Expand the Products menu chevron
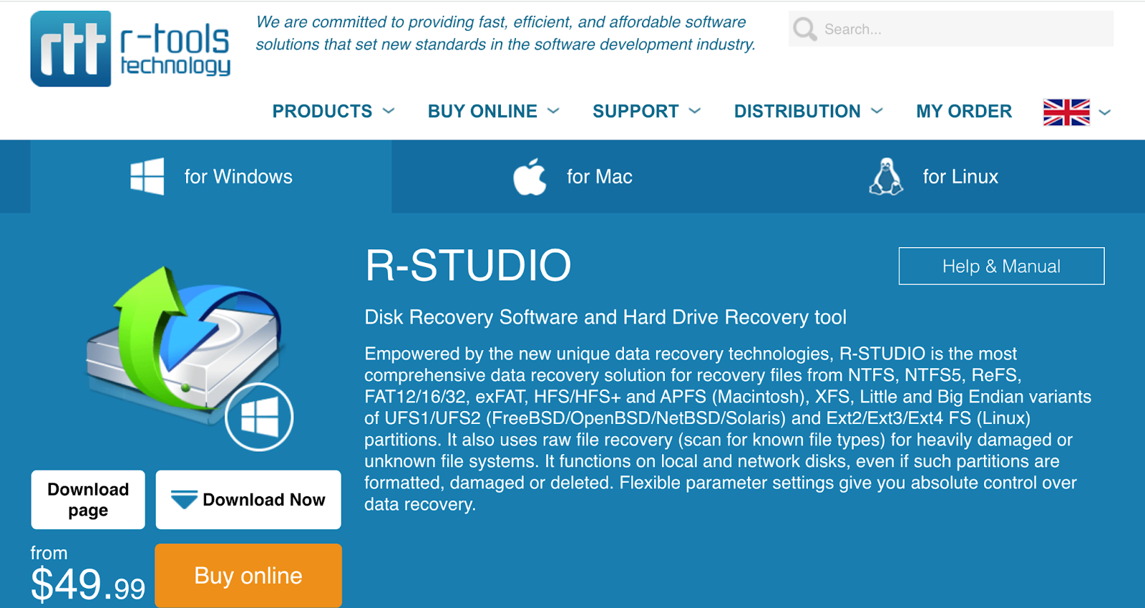This screenshot has width=1145, height=608. [389, 111]
